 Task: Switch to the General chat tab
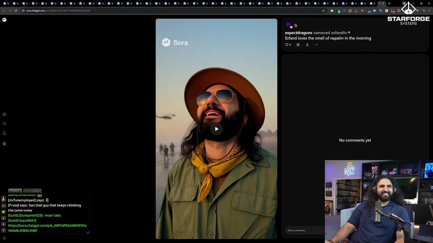click(15, 191)
